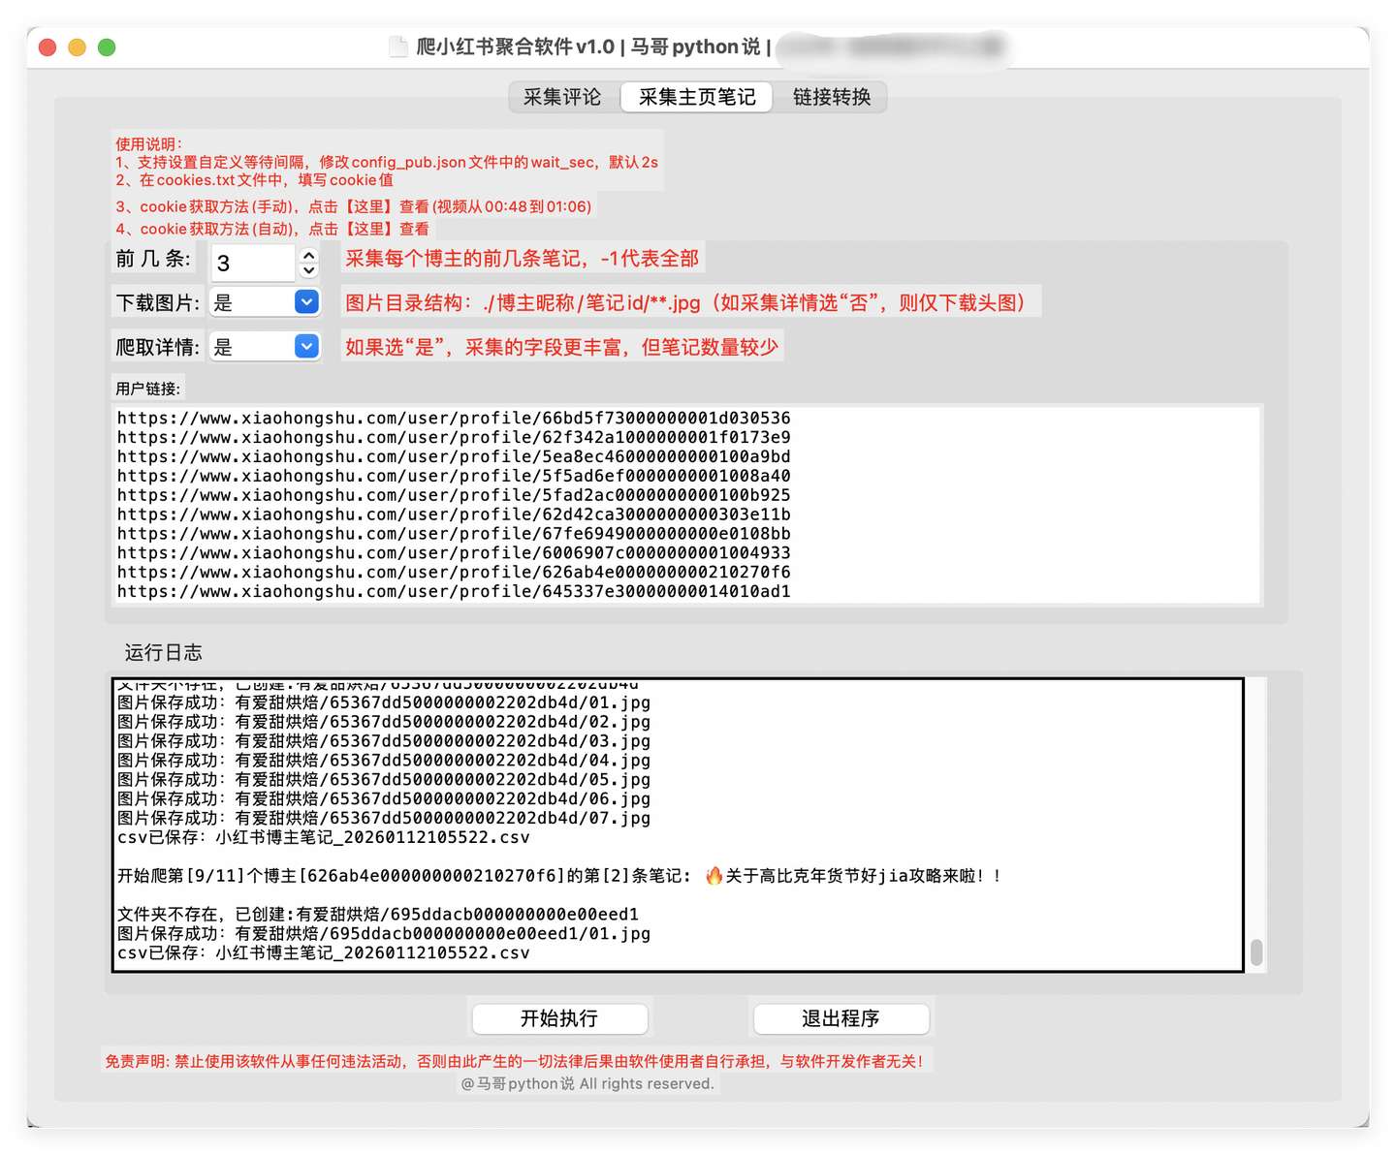
Task: Click the green zoom traffic light
Action: 107,46
